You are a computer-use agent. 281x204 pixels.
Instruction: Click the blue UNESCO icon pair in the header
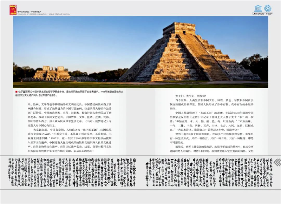[263, 8]
